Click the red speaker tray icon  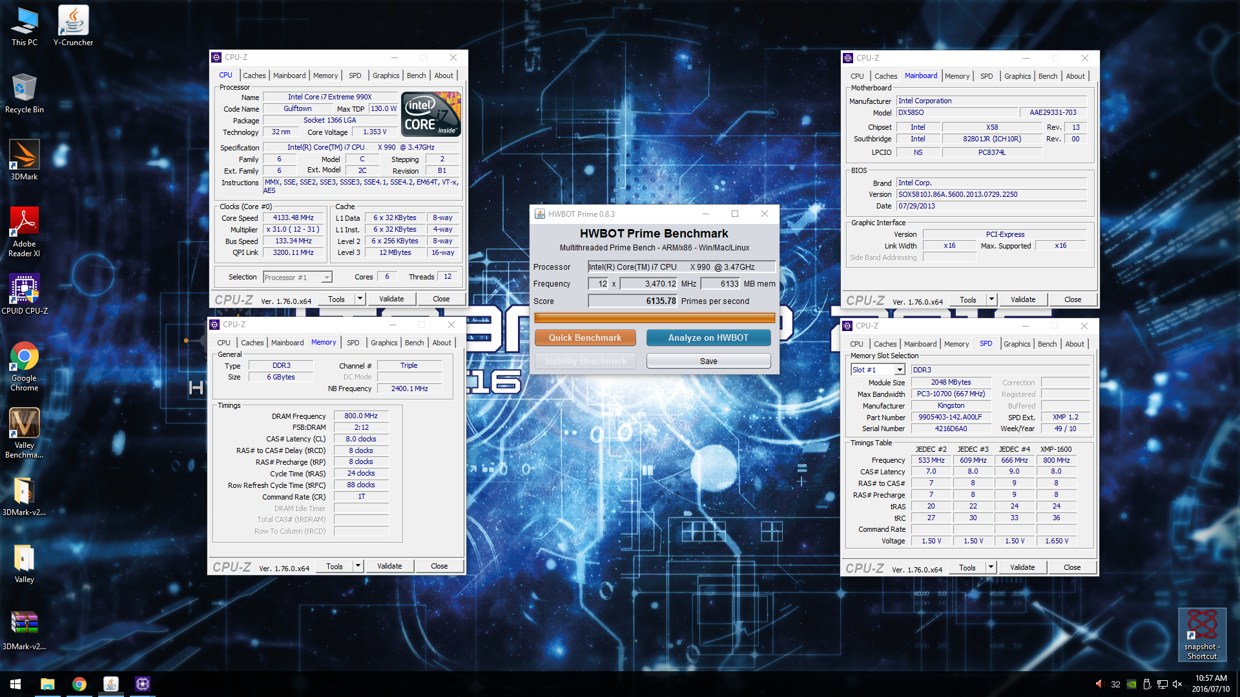pos(1099,684)
